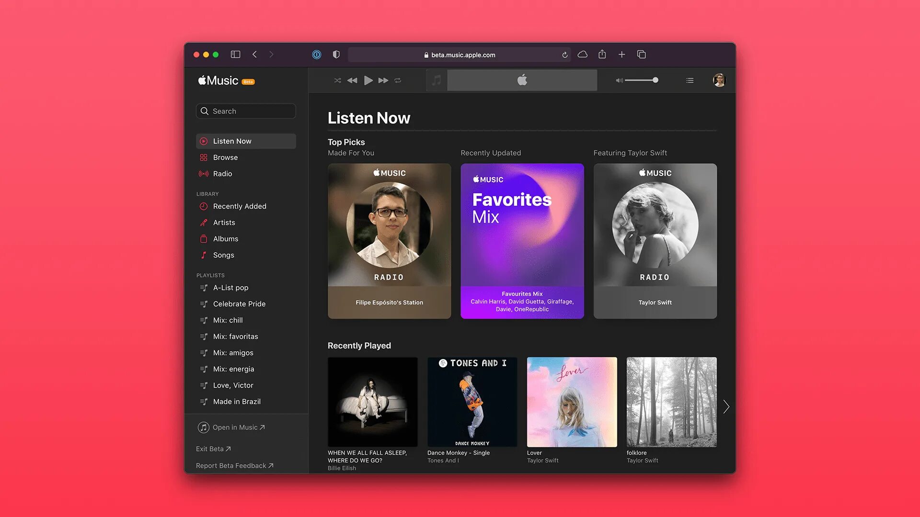Click the play button in toolbar
920x517 pixels.
click(x=368, y=80)
